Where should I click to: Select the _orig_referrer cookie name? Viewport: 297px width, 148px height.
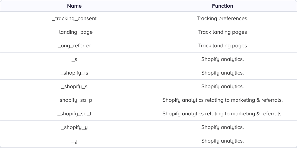pyautogui.click(x=74, y=46)
